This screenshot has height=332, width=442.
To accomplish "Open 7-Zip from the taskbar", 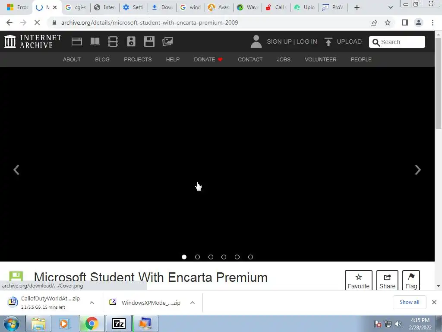I will 118,323.
